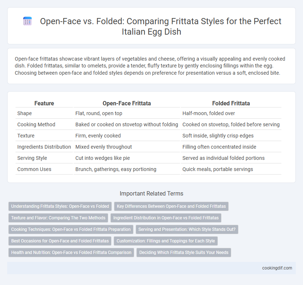
Task: Click the calendar grid icon beside the title
Action: click(x=27, y=21)
